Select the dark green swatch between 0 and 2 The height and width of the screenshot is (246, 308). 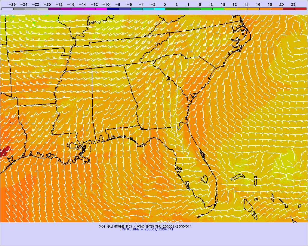click(171, 9)
